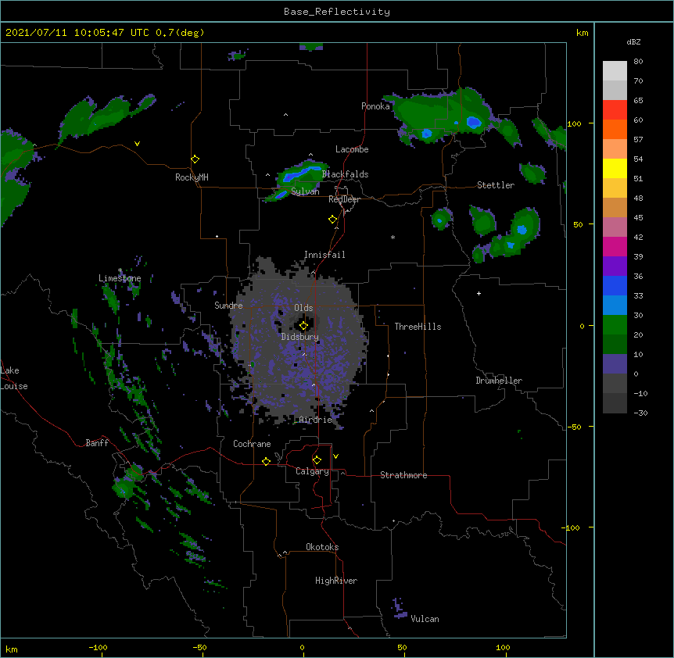
Task: Click the yellow v marker east of Calgary
Action: pos(335,456)
